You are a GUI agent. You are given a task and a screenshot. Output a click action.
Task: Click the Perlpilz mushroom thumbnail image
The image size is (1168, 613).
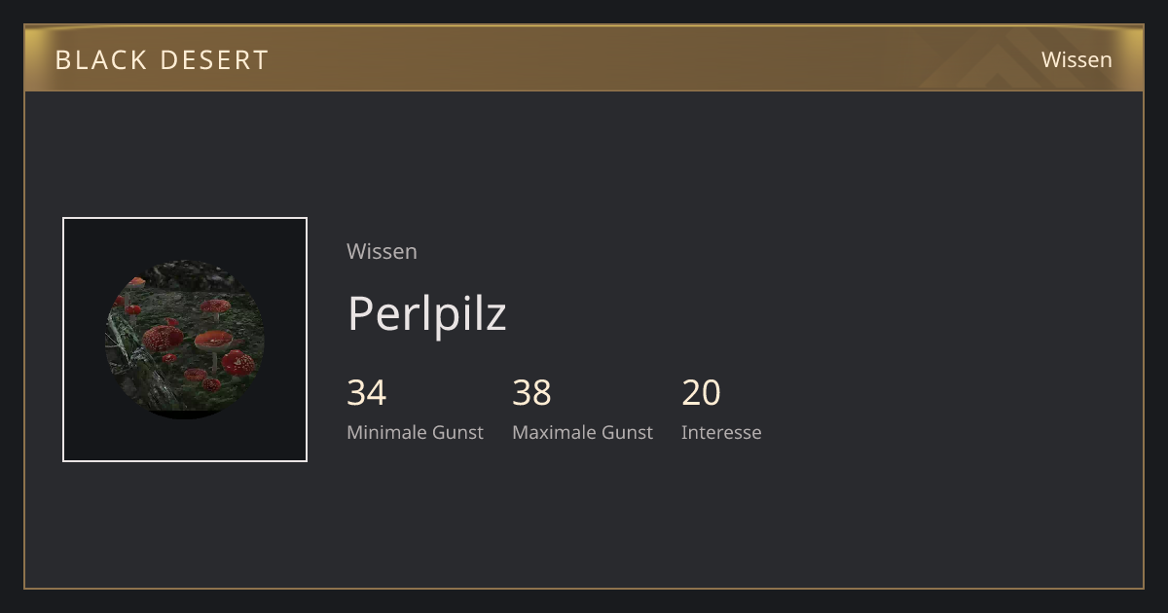[185, 340]
